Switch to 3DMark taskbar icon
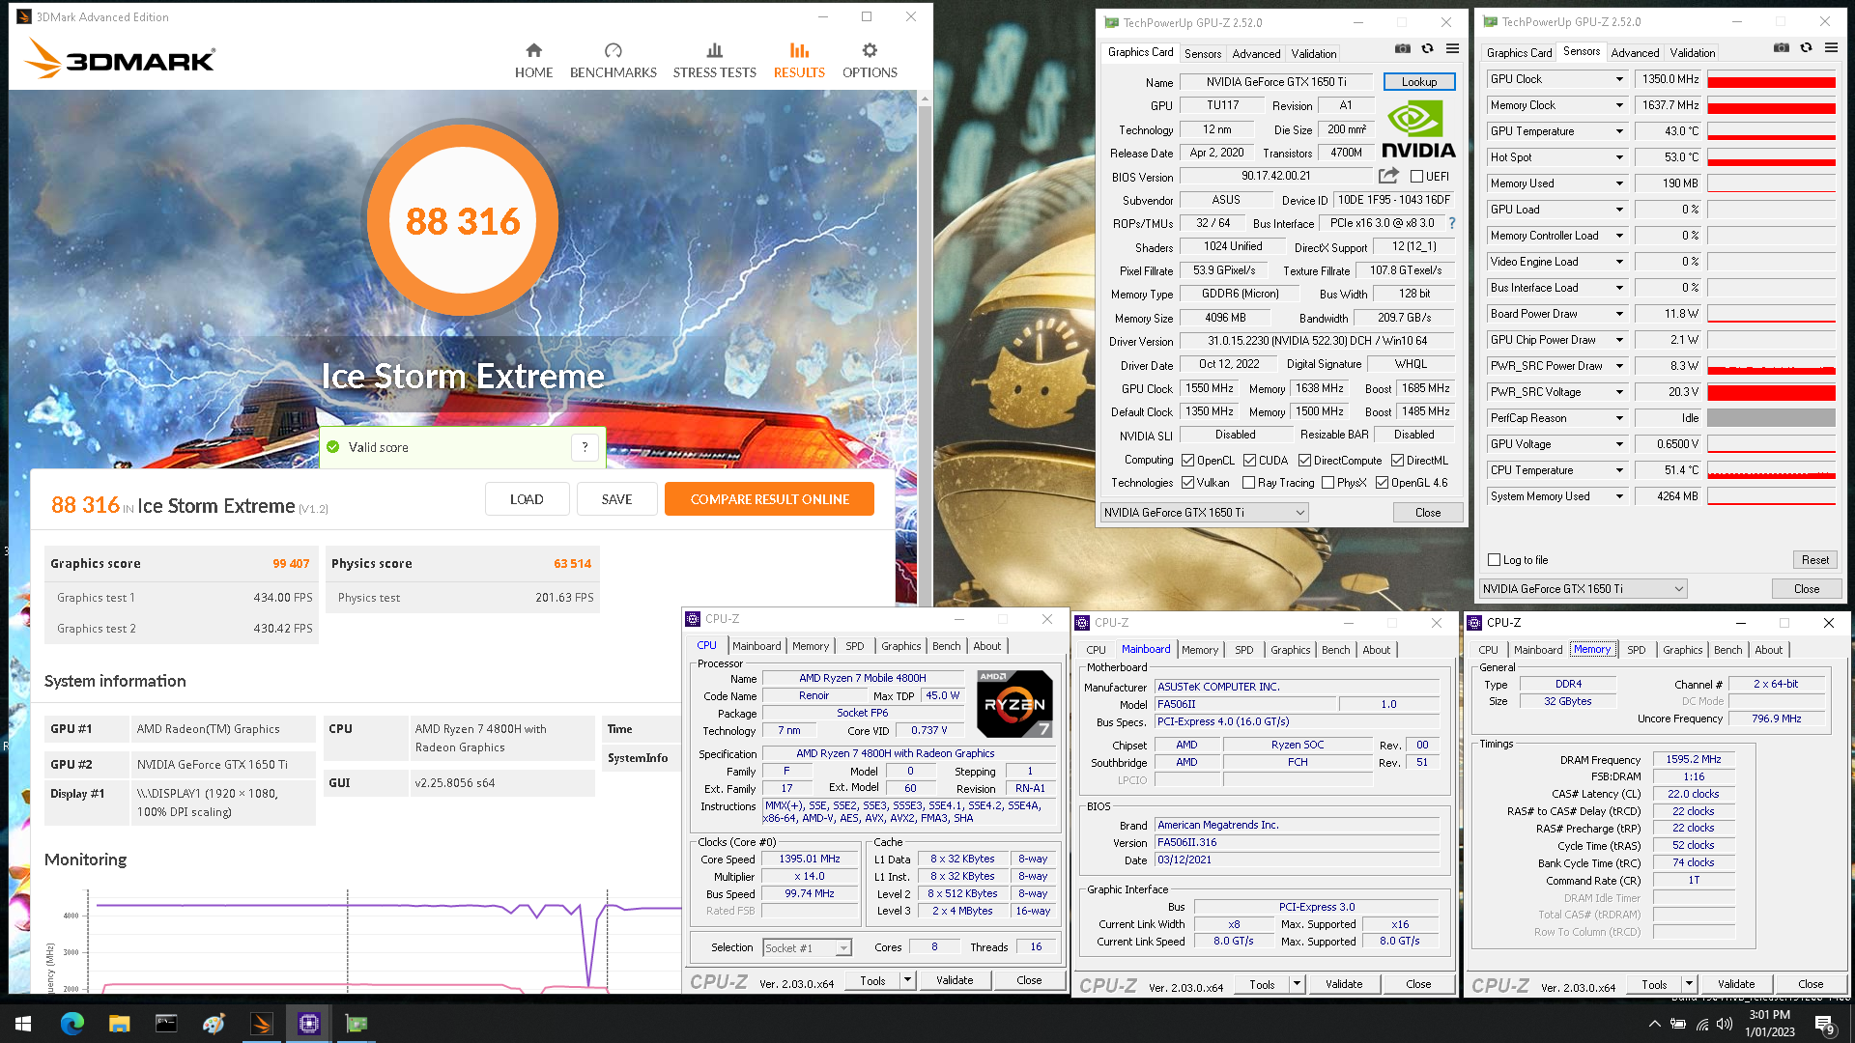1855x1043 pixels. [x=261, y=1024]
